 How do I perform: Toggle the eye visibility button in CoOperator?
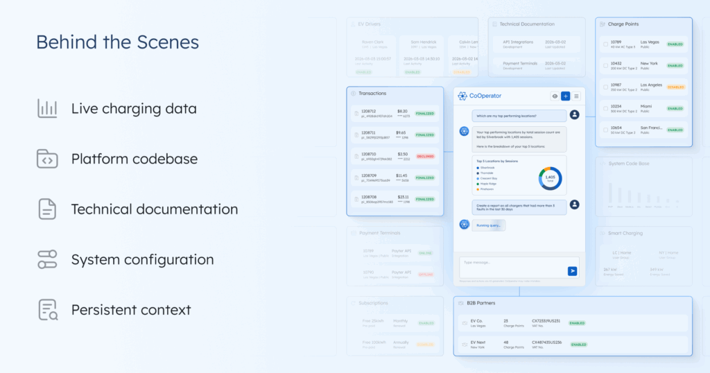(555, 96)
